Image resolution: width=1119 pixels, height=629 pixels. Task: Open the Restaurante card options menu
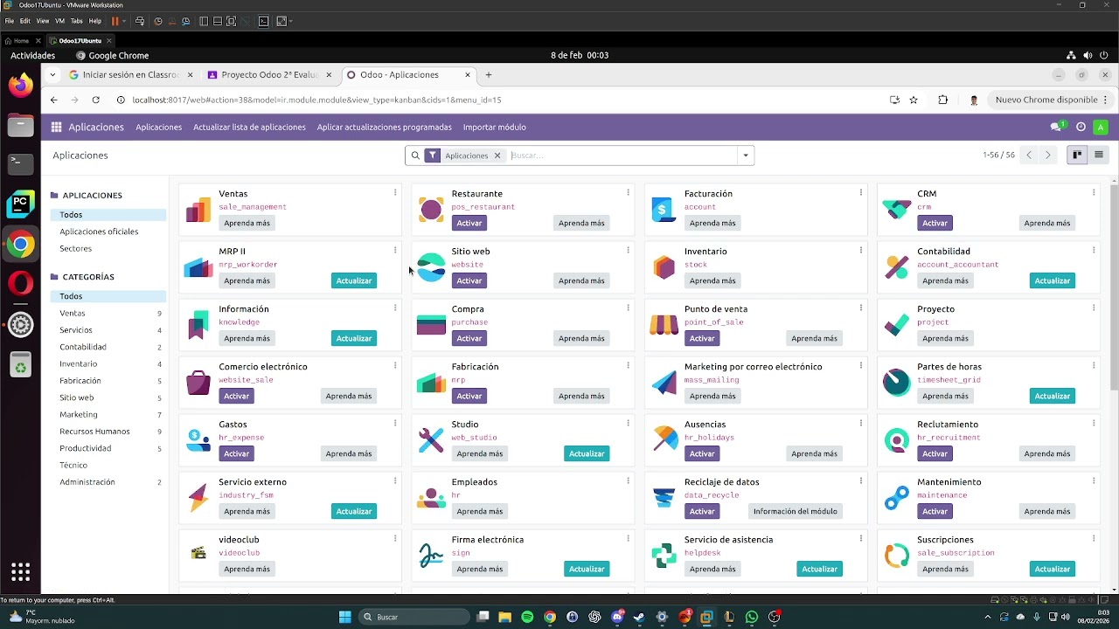click(628, 192)
